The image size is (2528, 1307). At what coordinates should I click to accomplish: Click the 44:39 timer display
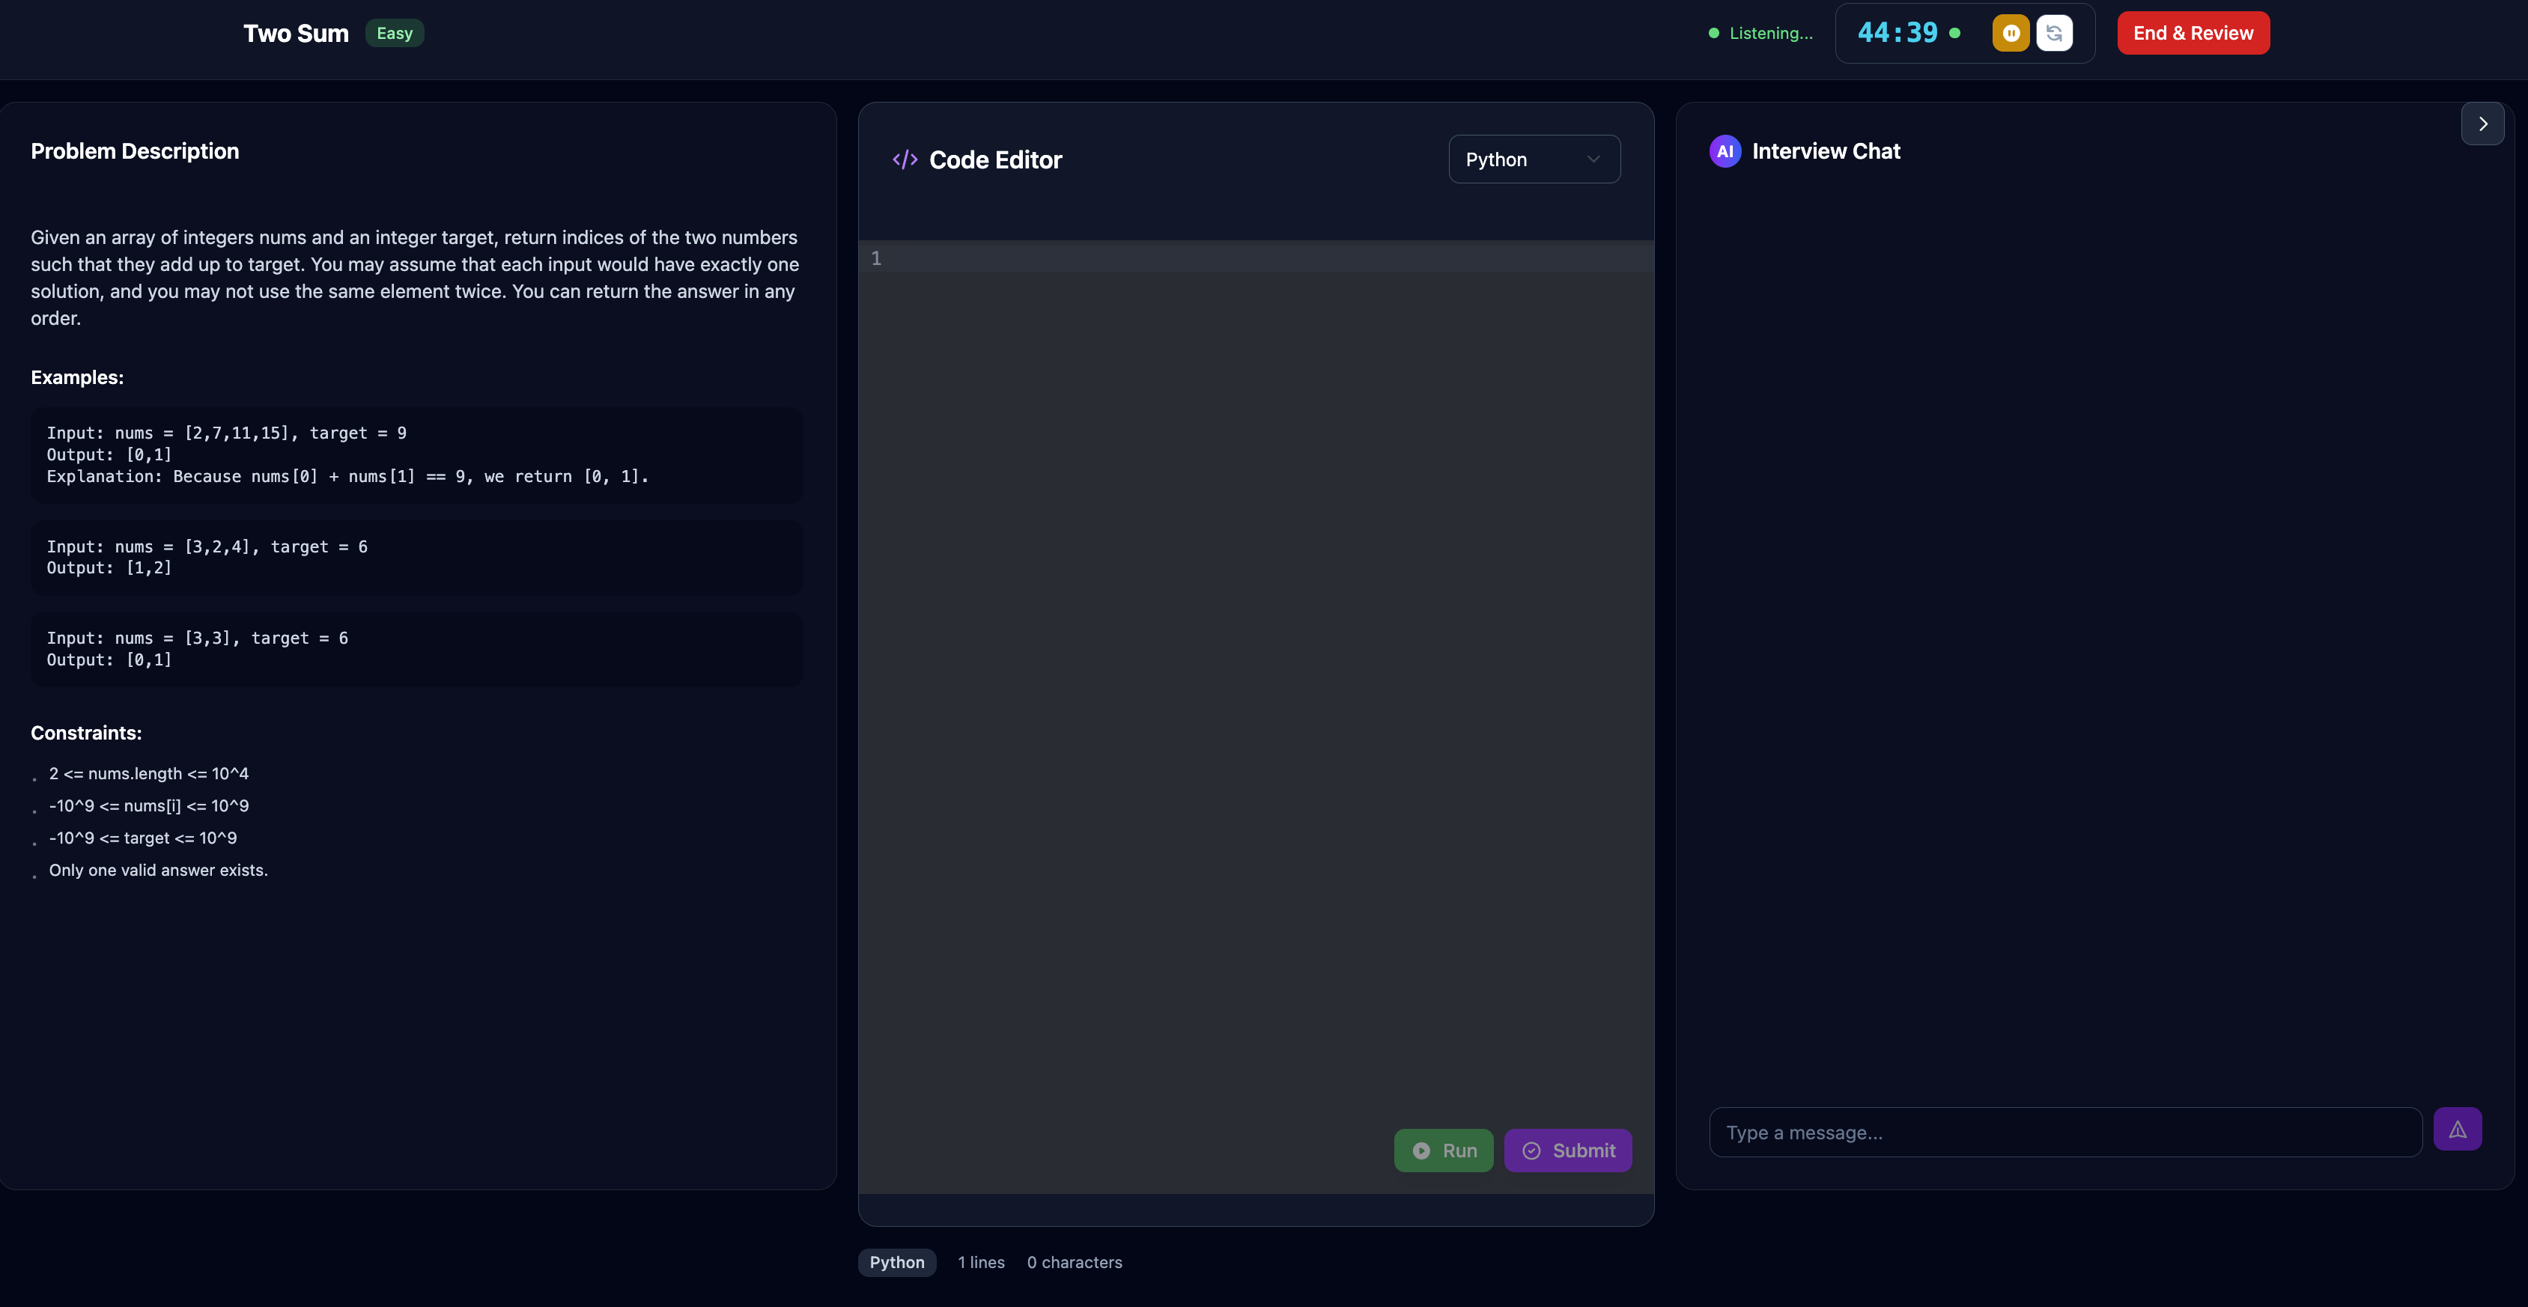tap(1897, 34)
